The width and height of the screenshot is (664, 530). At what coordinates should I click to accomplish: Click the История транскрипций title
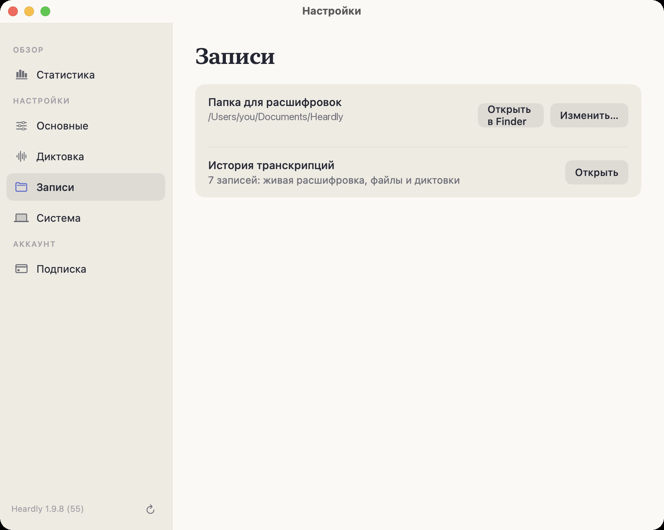pyautogui.click(x=271, y=165)
